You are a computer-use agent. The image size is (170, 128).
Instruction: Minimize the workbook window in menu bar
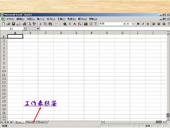coord(161,19)
